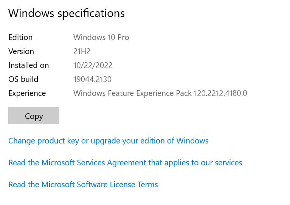Click the Experience label
290x205 pixels.
click(x=27, y=93)
